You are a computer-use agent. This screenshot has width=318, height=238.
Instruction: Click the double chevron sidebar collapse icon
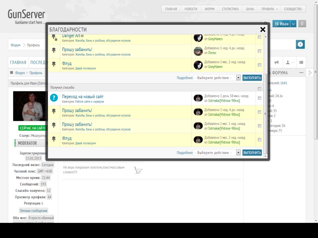pyautogui.click(x=309, y=73)
